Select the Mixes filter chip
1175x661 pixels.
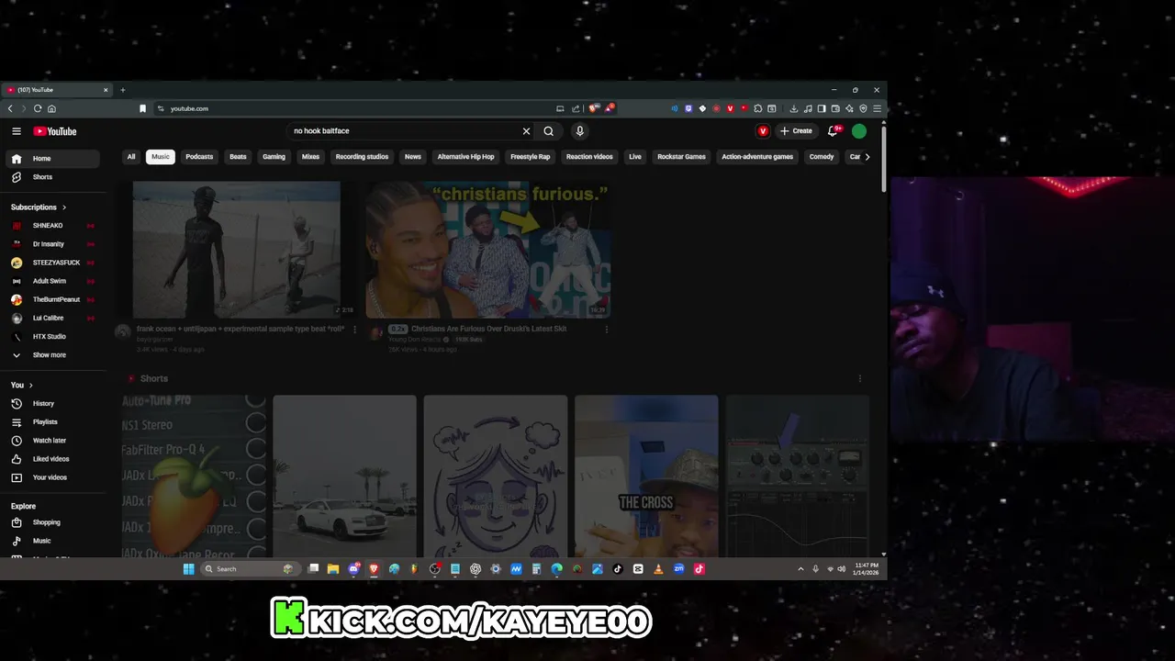point(310,157)
